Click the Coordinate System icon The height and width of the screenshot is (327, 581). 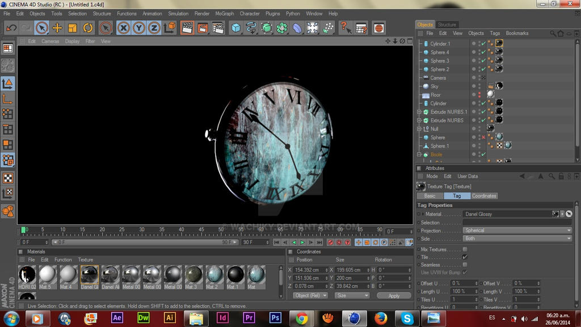click(x=170, y=28)
